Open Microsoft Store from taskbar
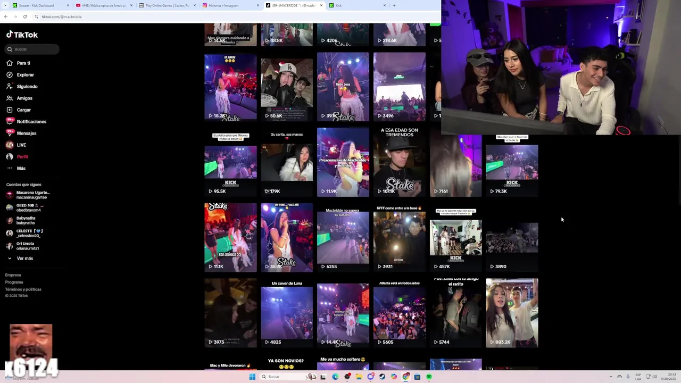Image resolution: width=681 pixels, height=383 pixels. tap(417, 377)
